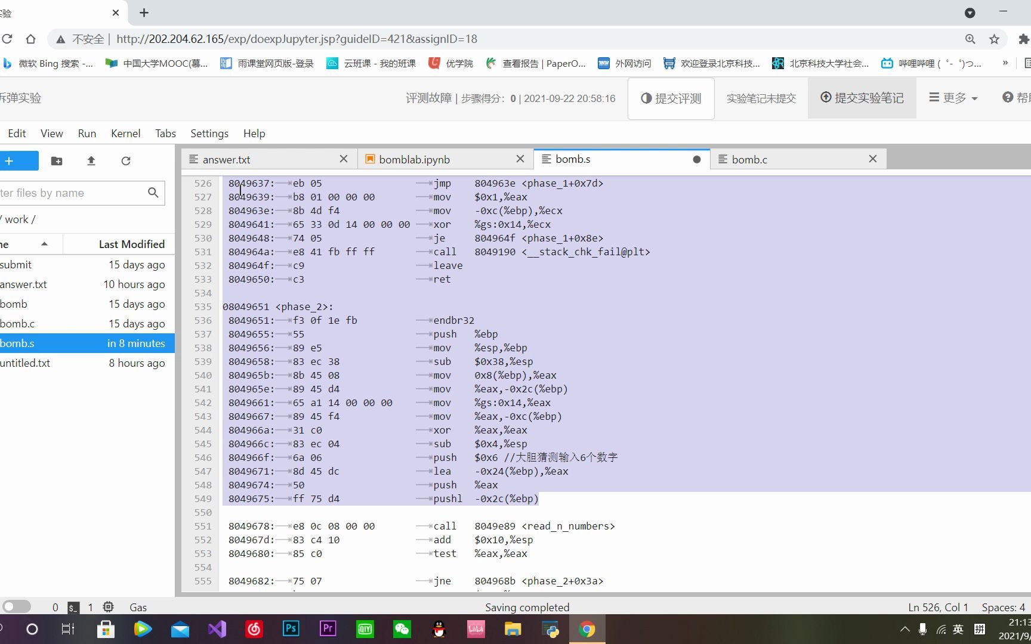This screenshot has width=1031, height=644.
Task: Open the browser zoom magnifier icon
Action: point(970,39)
